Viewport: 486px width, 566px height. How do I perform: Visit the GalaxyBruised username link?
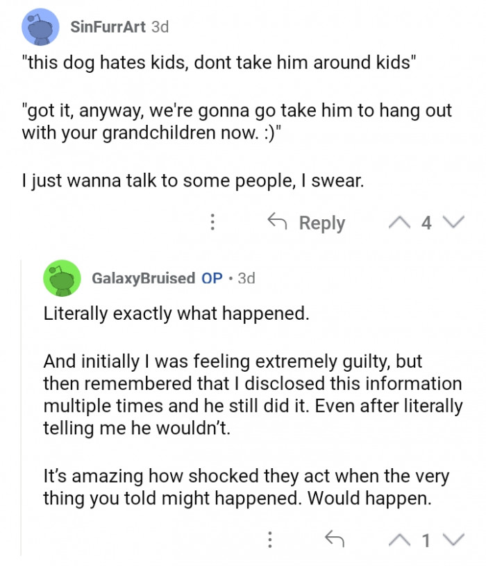click(143, 278)
